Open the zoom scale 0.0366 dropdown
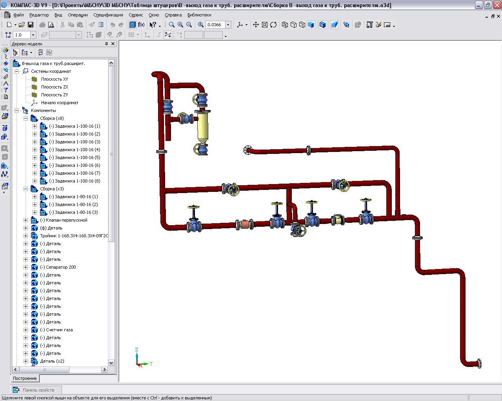 coord(228,25)
